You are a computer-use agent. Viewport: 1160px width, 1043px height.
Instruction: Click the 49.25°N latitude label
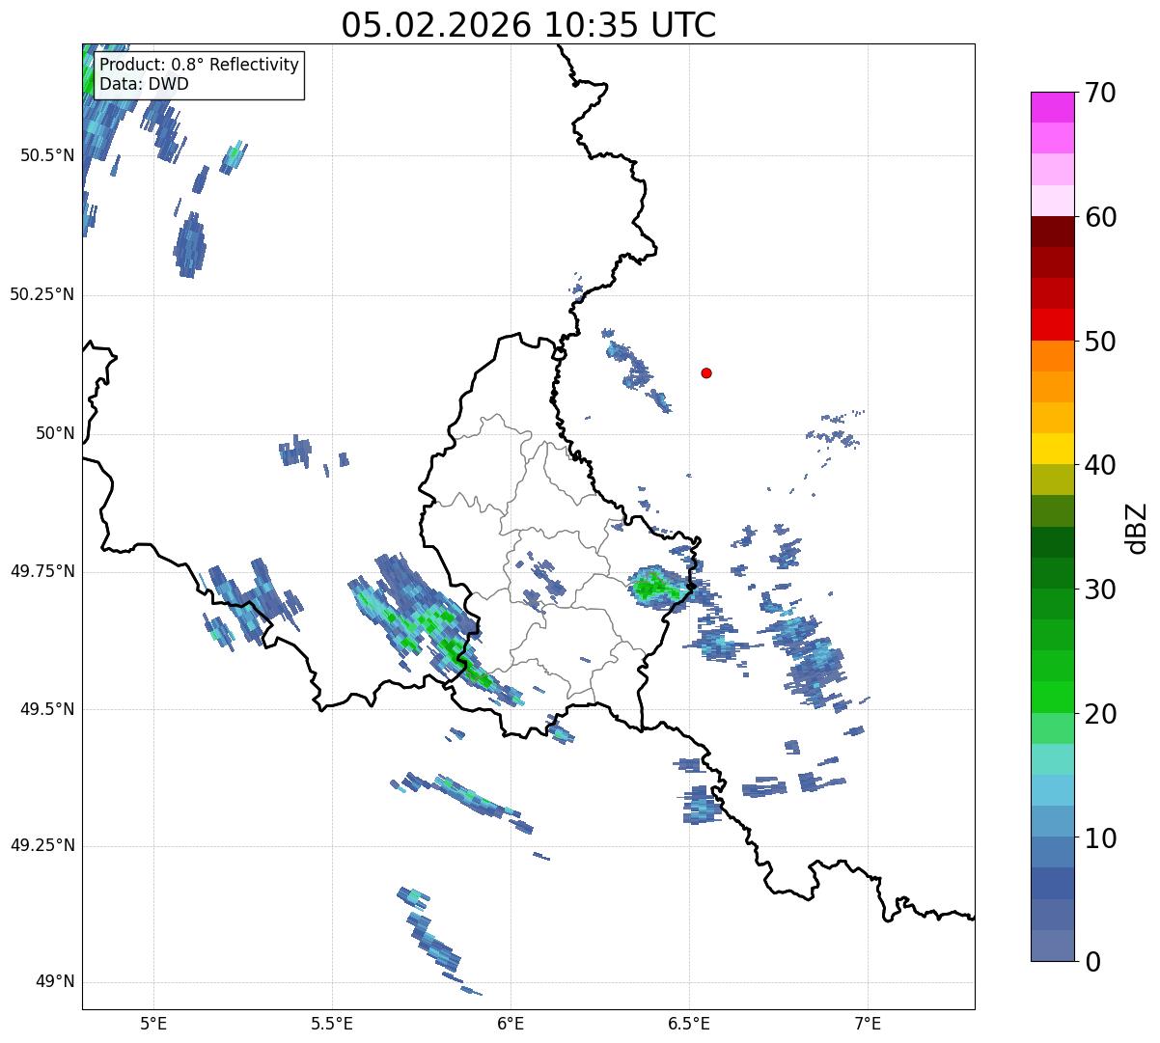point(41,846)
